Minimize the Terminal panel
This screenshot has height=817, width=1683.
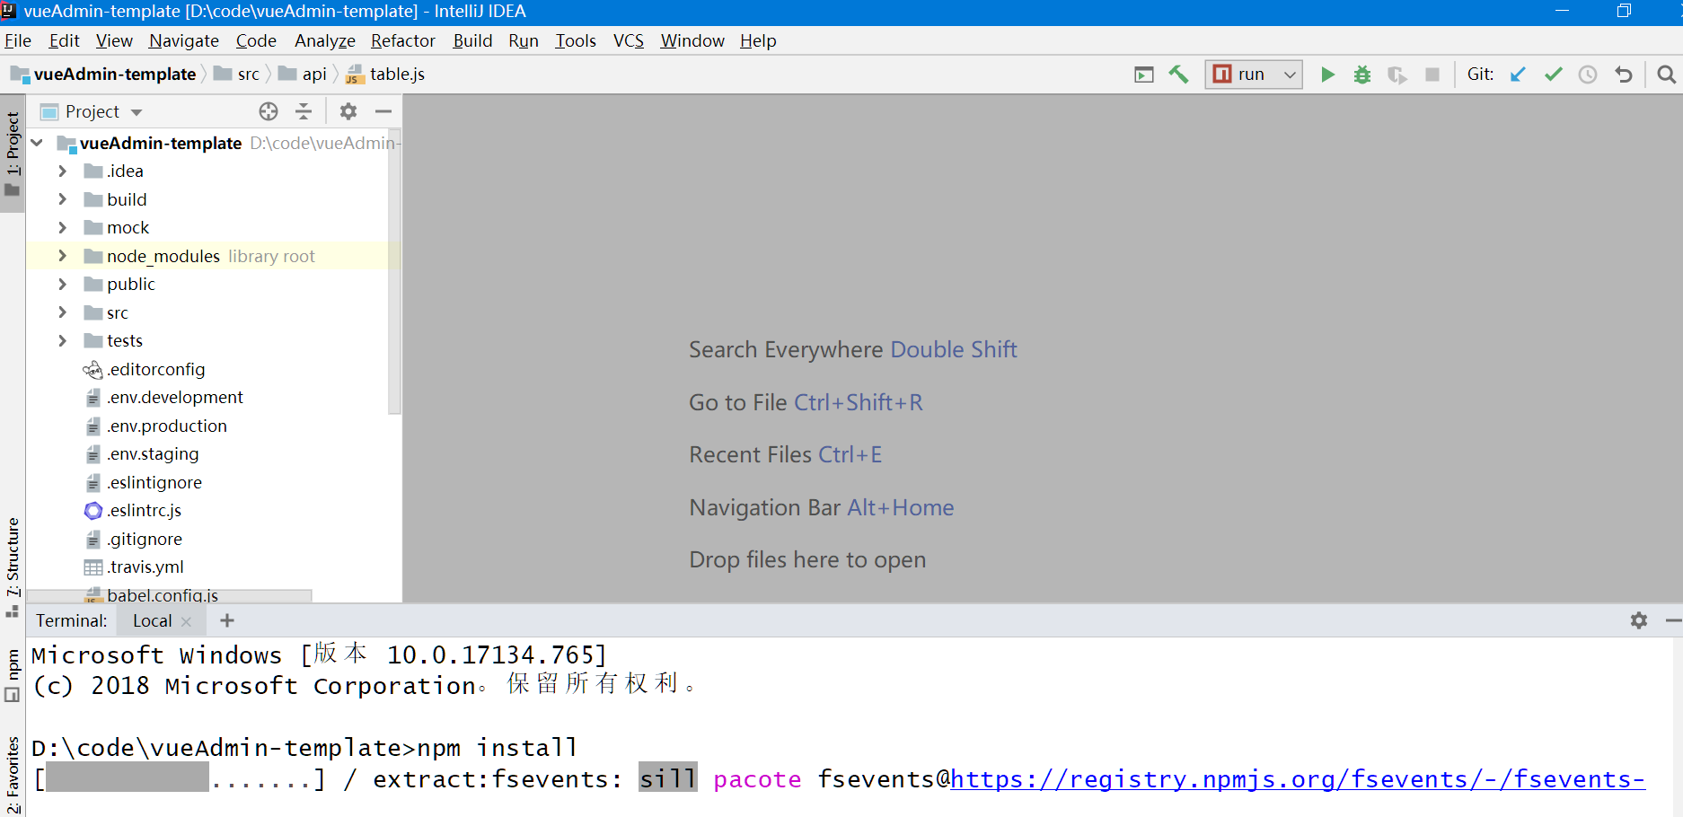[1673, 620]
